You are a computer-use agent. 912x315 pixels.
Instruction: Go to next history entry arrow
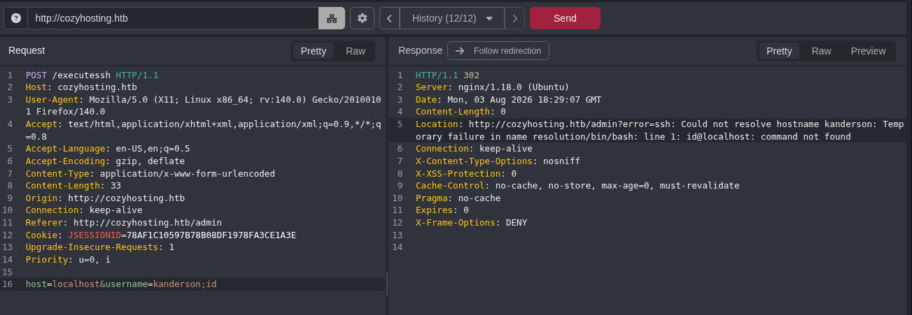tap(514, 18)
